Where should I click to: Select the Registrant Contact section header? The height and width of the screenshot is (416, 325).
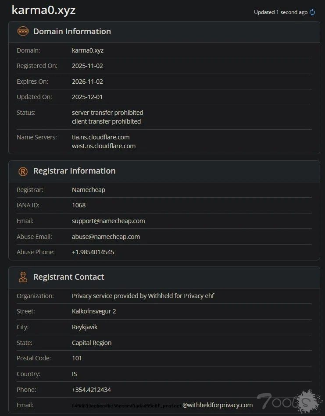68,277
